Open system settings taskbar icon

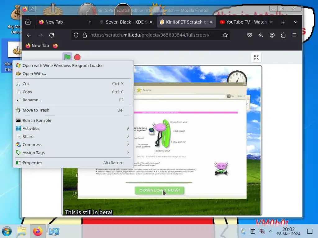54,231
